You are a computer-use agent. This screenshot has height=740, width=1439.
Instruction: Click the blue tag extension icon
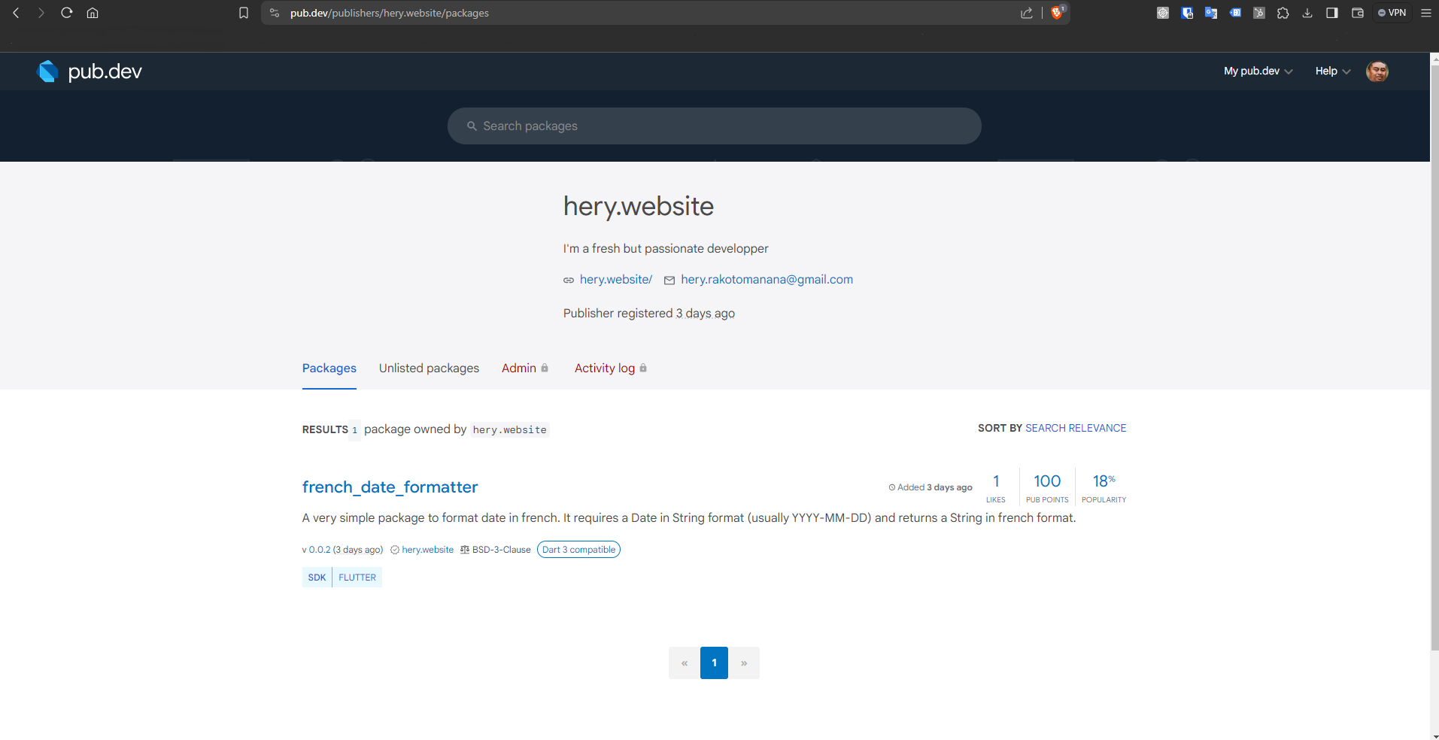[1235, 13]
